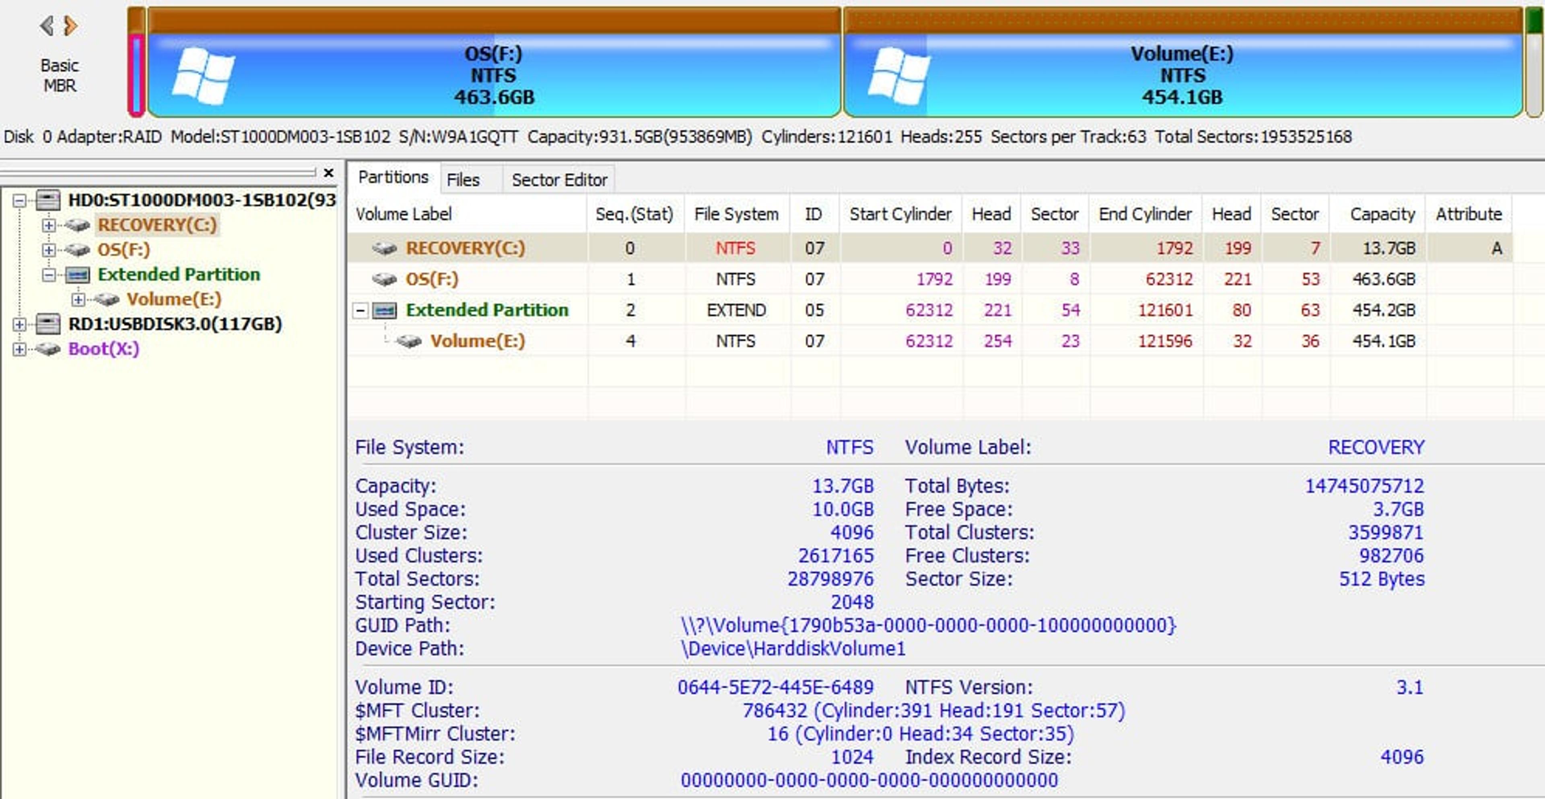Open the Sector Editor tab

point(559,180)
